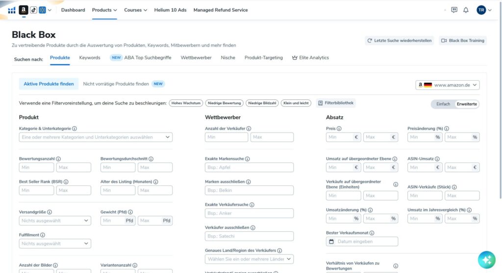Show info for Bewertungsdurchschnitt
This screenshot has width=502, height=273.
coord(151,159)
